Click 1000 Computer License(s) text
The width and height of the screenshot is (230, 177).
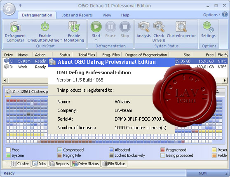click(141, 128)
